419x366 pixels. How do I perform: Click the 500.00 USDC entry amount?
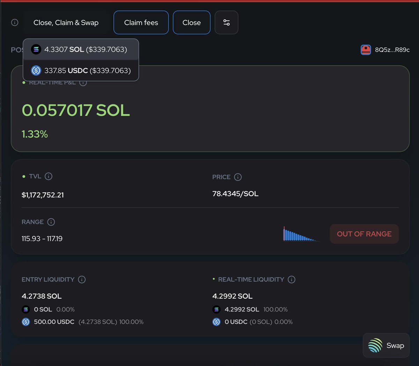pos(54,322)
